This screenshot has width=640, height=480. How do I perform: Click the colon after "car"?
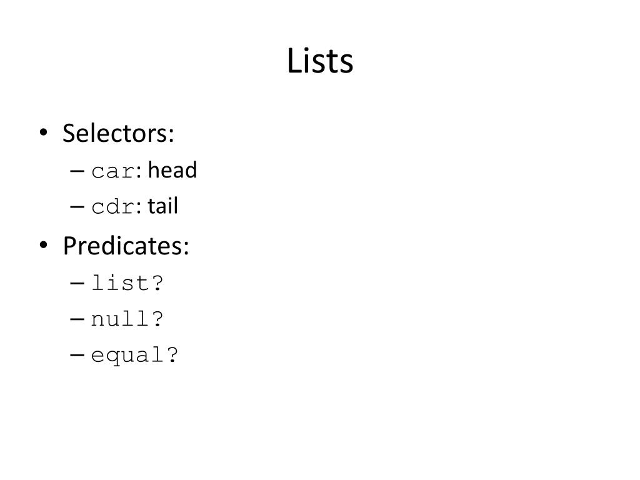click(x=139, y=172)
